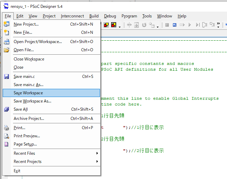227x179 pixels.
Task: Open the Program menu
Action: click(x=129, y=16)
